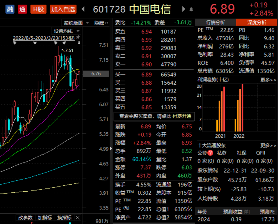The image size is (278, 224).
Task: Click 买五 price 6.85
Action: (146, 107)
